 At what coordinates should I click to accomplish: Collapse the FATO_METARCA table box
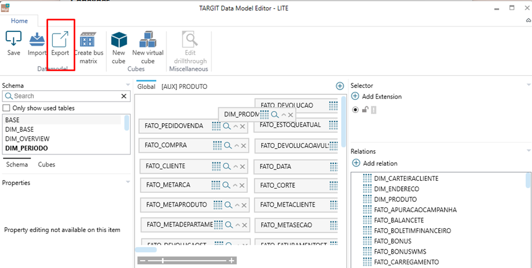235,186
